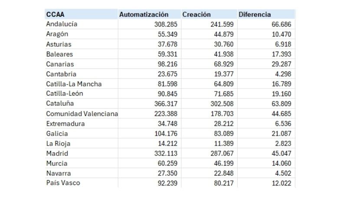Select the Automatización column header
Image resolution: width=344 pixels, height=198 pixels.
144,14
